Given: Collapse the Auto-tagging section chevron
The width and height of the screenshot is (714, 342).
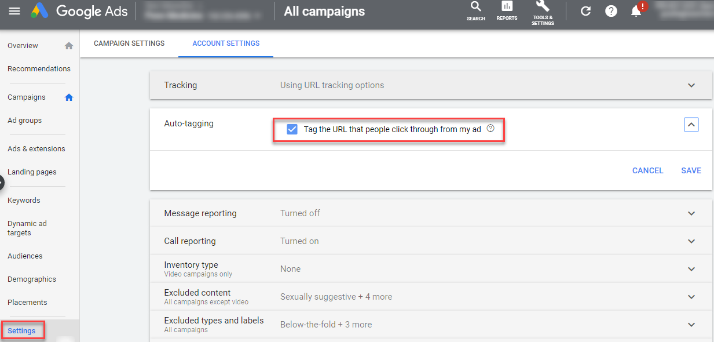Looking at the screenshot, I should (x=691, y=124).
